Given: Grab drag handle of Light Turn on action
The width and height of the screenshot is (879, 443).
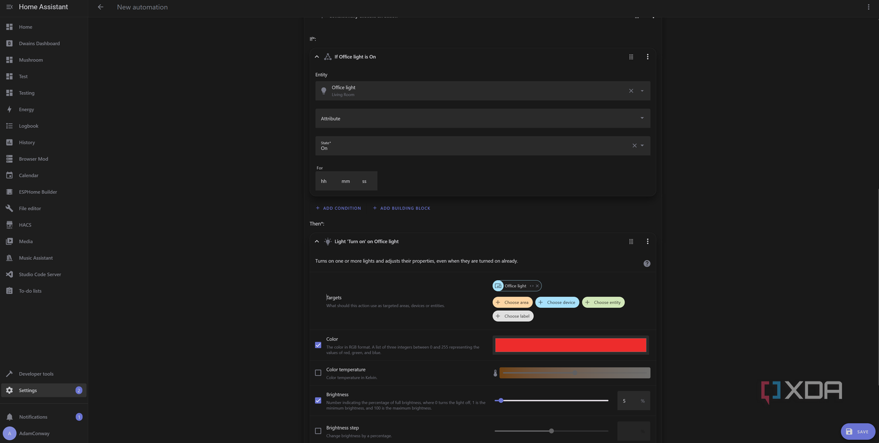Looking at the screenshot, I should tap(631, 241).
